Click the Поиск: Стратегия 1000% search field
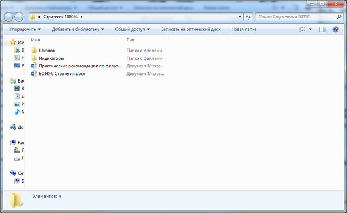The width and height of the screenshot is (347, 213). (297, 17)
